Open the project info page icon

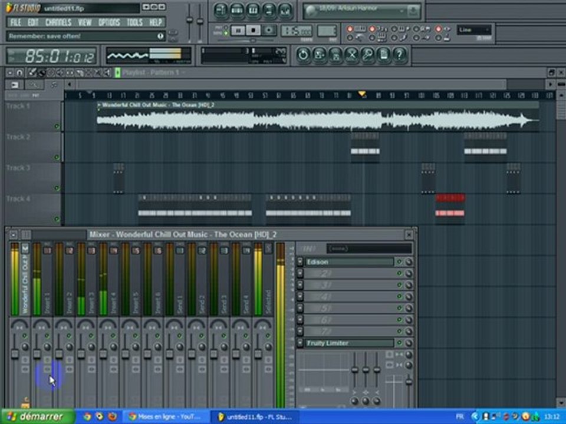click(384, 55)
